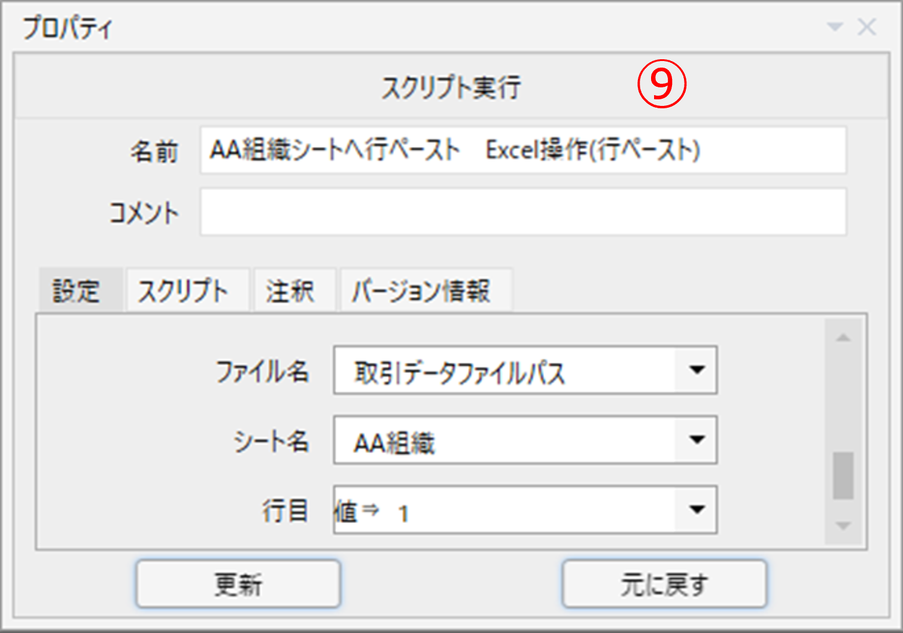Click the スクリプト実行 header title
The image size is (903, 633).
[452, 87]
